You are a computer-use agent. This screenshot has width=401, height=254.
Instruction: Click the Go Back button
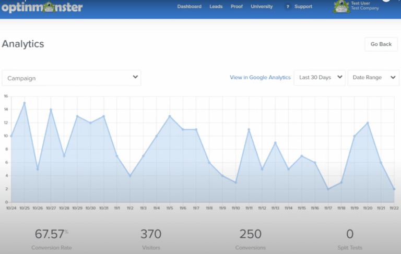(x=381, y=44)
